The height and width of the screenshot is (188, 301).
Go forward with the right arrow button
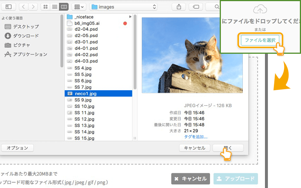click(x=33, y=7)
